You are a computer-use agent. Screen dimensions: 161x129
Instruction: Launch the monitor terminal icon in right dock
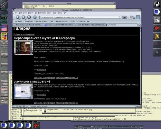[157, 12]
